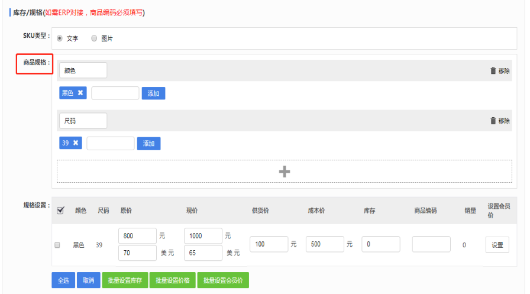Remove the 黑色 color tag
The width and height of the screenshot is (530, 294).
tap(80, 93)
